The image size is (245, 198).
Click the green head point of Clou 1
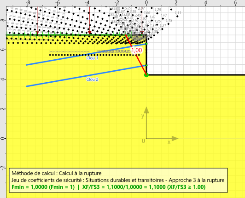click(x=146, y=44)
